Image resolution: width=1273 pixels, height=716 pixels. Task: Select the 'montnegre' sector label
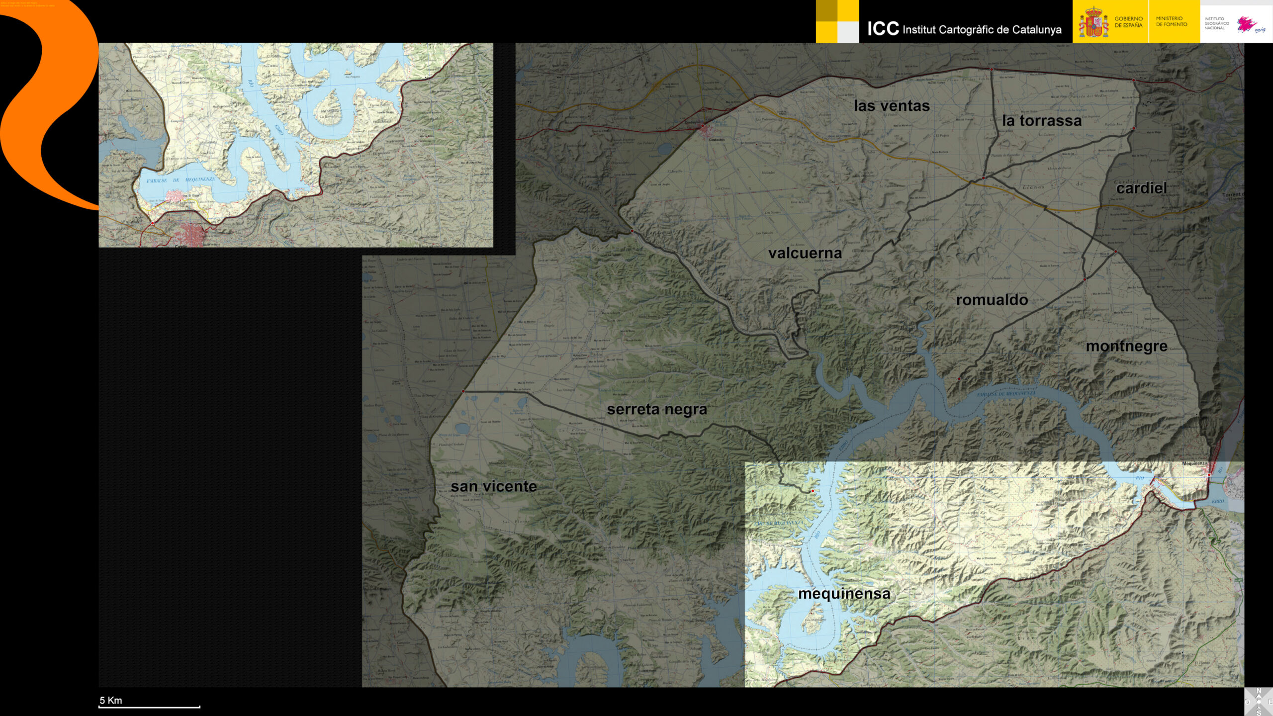click(1126, 346)
